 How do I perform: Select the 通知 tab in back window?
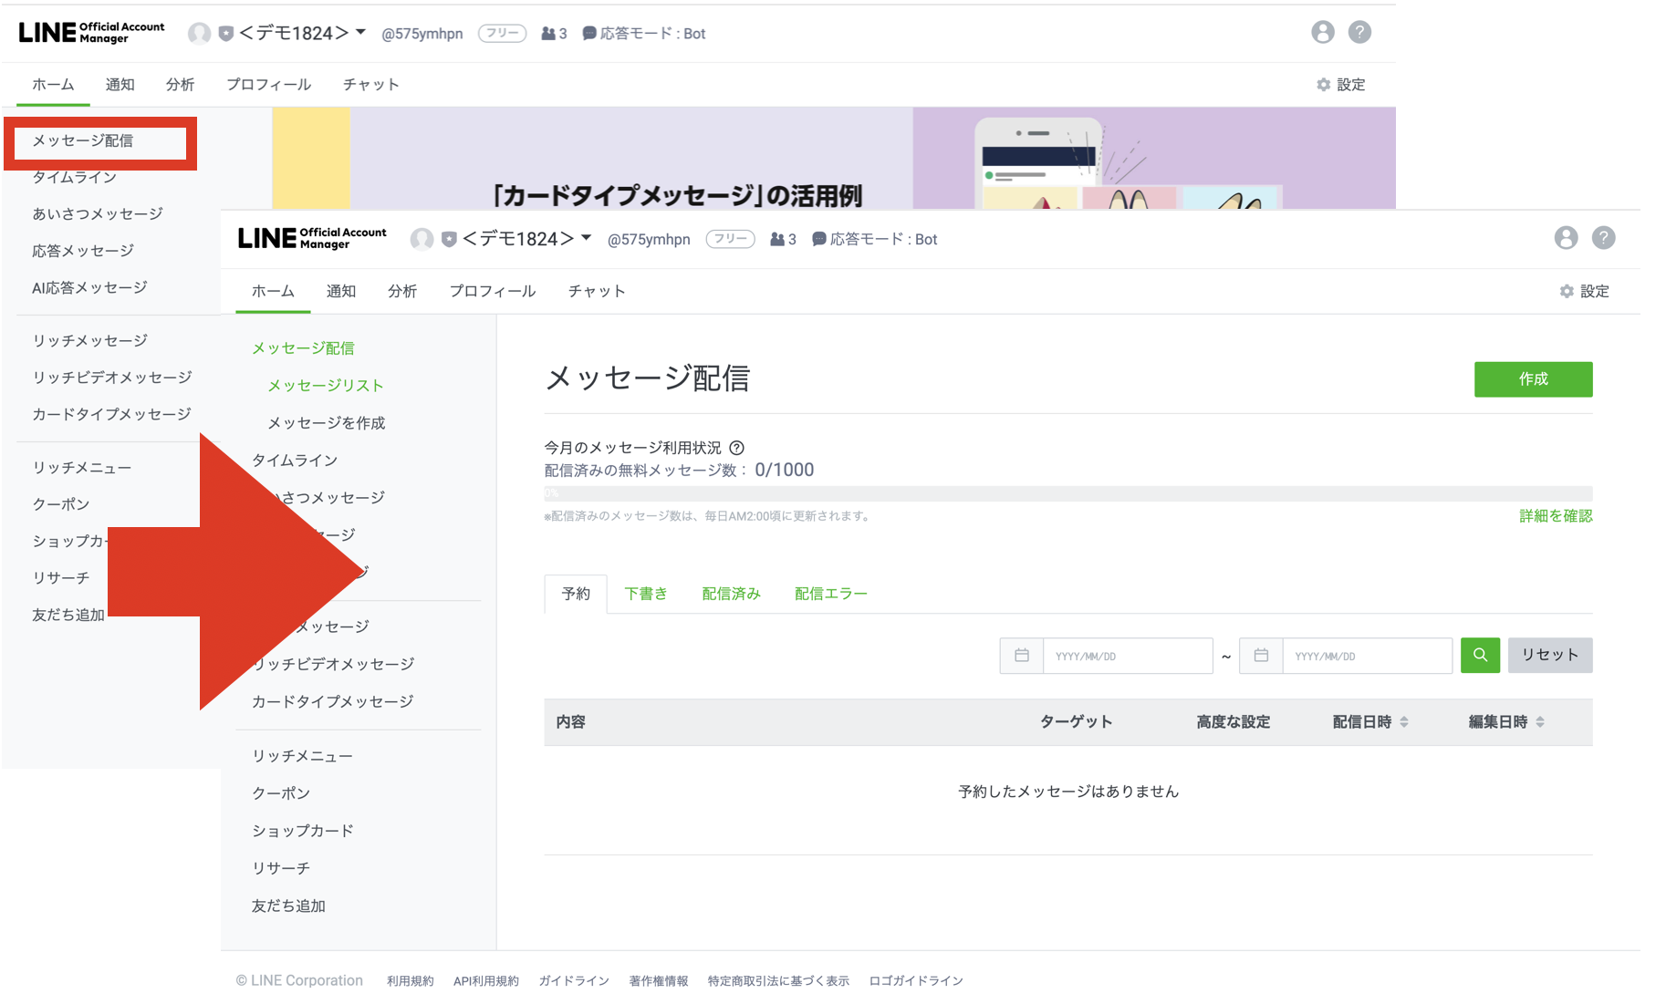click(x=120, y=84)
